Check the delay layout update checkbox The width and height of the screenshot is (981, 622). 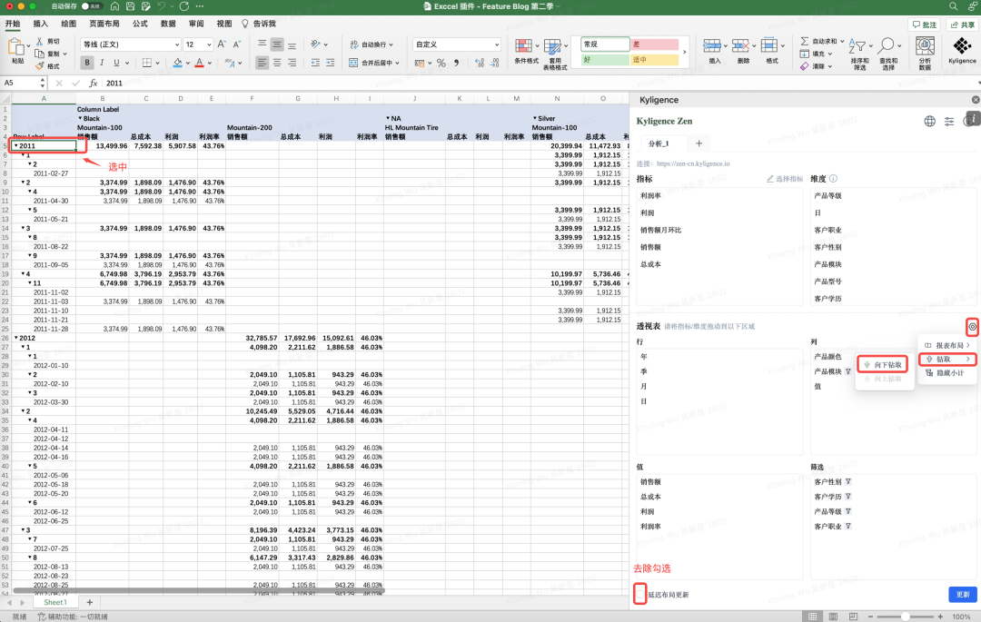pyautogui.click(x=640, y=594)
